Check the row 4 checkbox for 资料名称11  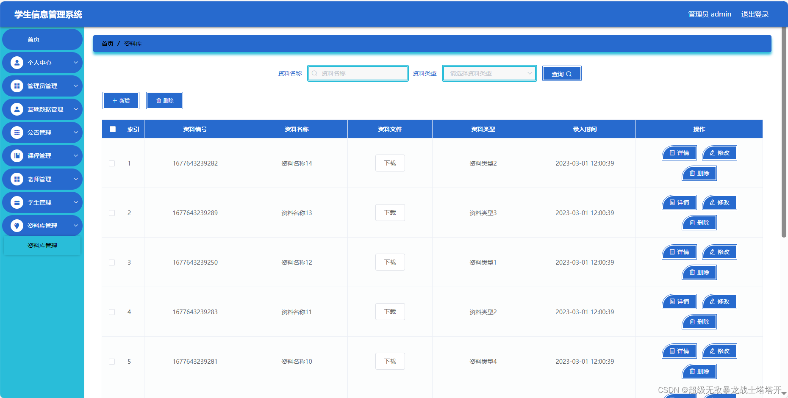pyautogui.click(x=112, y=312)
